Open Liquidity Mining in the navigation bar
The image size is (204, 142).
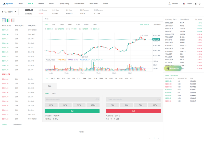click(64, 4)
